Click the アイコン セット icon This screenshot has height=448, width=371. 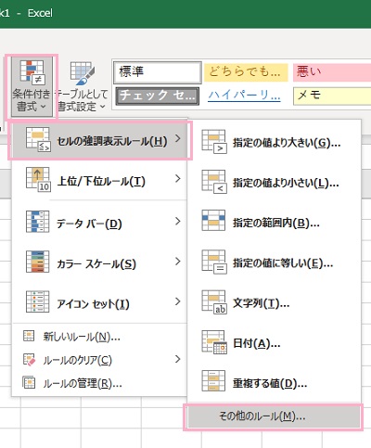37,301
